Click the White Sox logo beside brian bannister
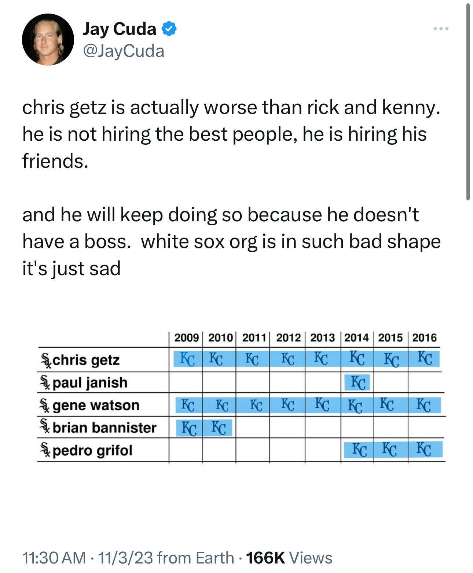Image resolution: width=473 pixels, height=573 pixels. click(45, 427)
